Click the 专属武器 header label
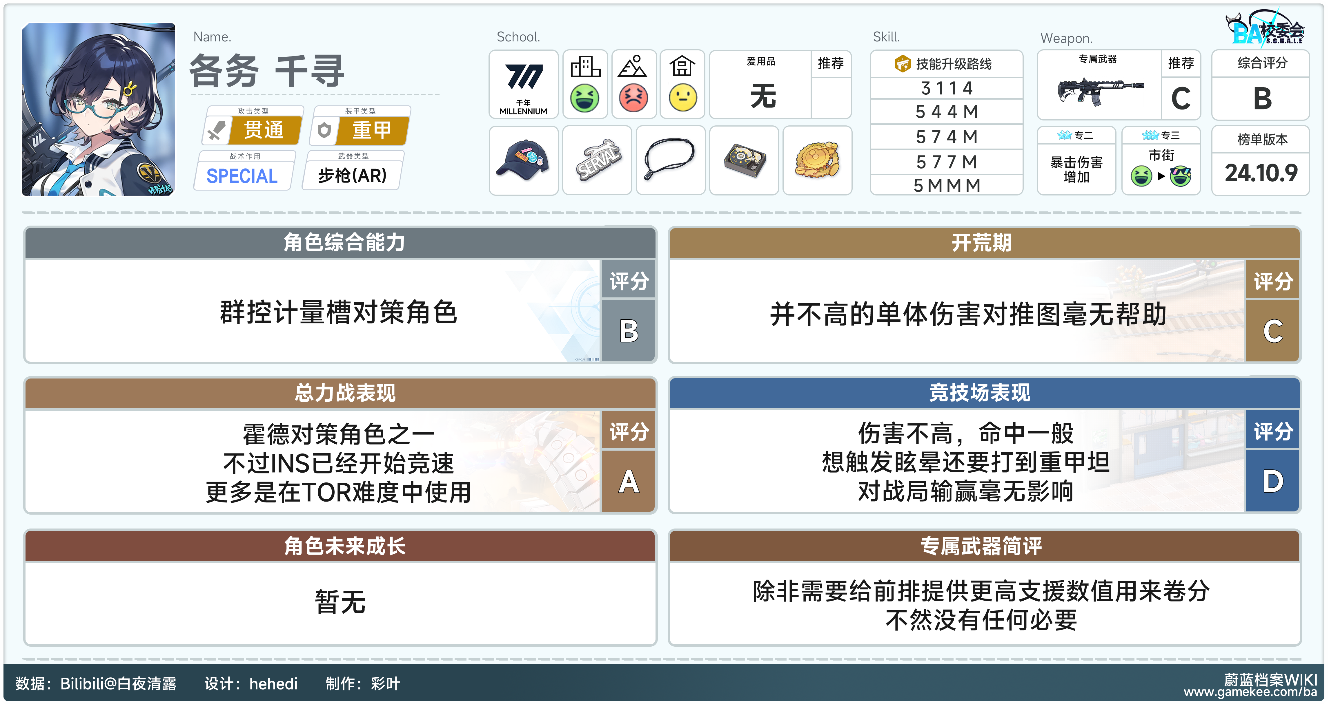Screen dimensions: 1329x704 [x=1097, y=59]
